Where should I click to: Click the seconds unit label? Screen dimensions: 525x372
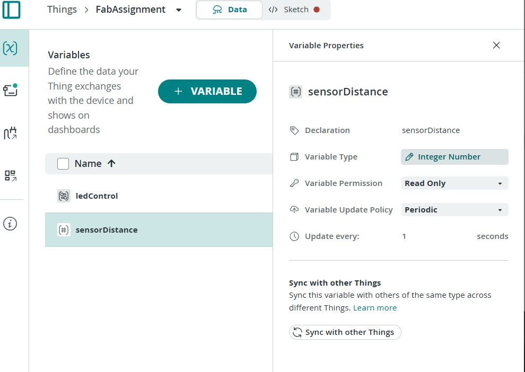pos(493,236)
